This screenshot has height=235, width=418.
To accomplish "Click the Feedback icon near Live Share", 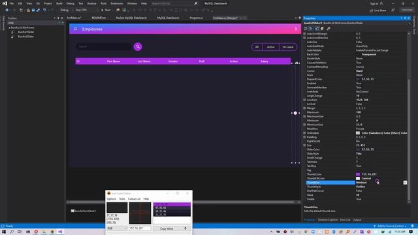I will coord(393,10).
